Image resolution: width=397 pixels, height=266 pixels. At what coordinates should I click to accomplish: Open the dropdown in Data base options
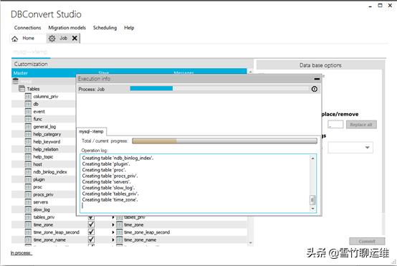pyautogui.click(x=350, y=148)
